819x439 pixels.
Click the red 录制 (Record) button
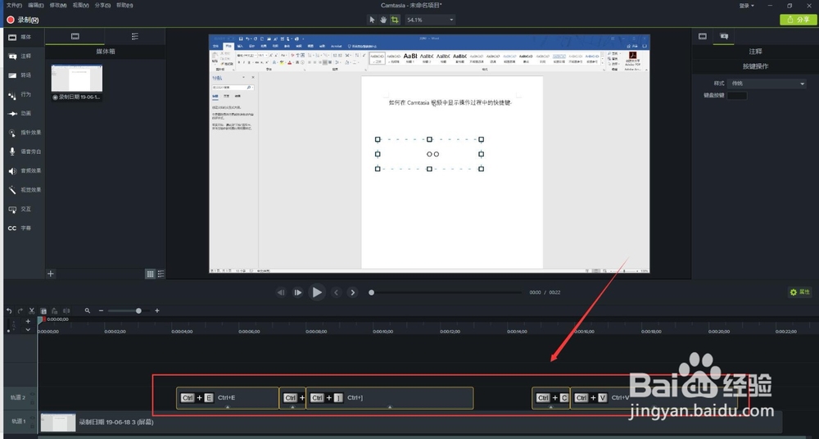(x=23, y=20)
